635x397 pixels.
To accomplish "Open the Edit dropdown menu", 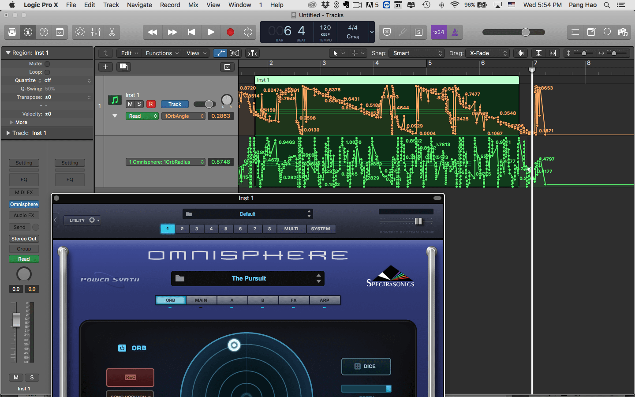I will coord(130,53).
